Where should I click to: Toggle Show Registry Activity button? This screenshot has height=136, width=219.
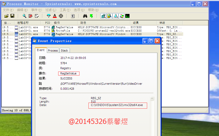click(103, 16)
